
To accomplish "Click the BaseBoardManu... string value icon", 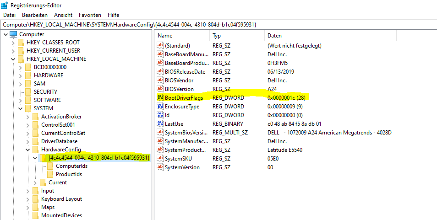I will coord(160,54).
